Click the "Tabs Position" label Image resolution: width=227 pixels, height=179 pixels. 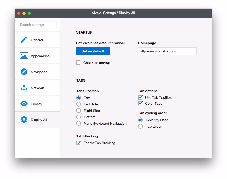click(x=87, y=91)
